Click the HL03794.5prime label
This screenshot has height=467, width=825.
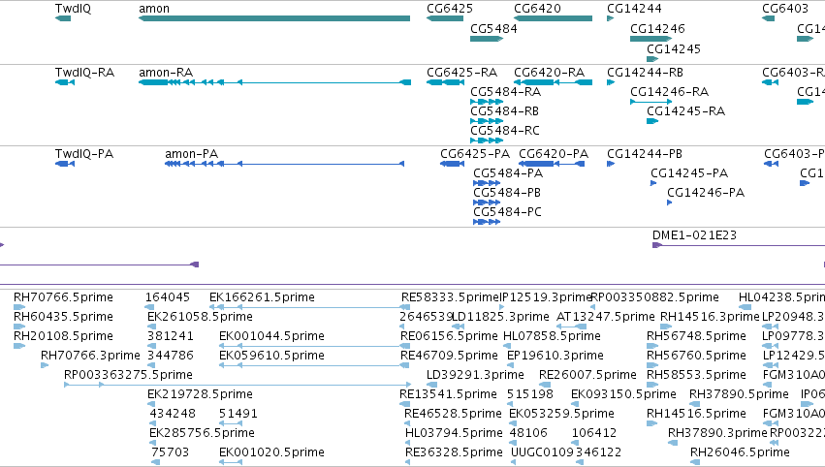[x=454, y=434]
